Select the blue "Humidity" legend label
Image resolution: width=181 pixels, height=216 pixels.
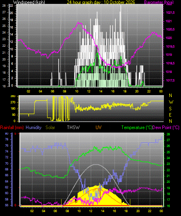[33, 127]
